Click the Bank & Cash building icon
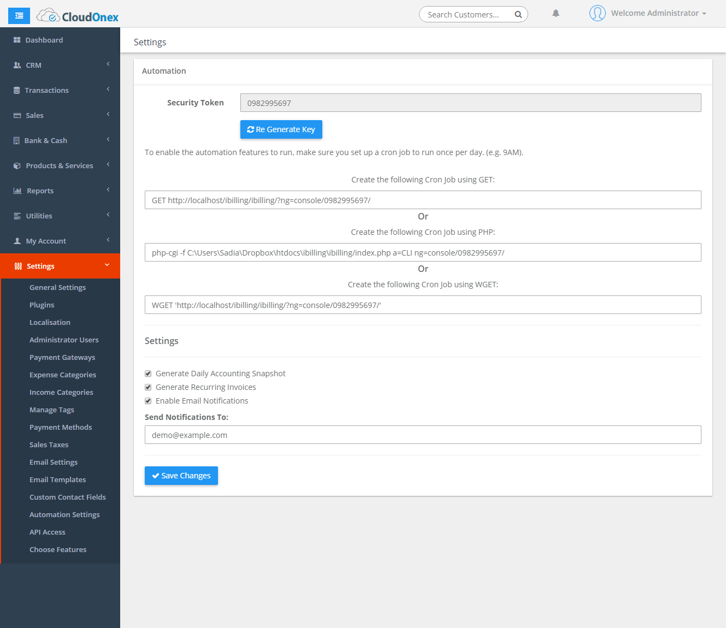Image resolution: width=726 pixels, height=628 pixels. point(16,140)
